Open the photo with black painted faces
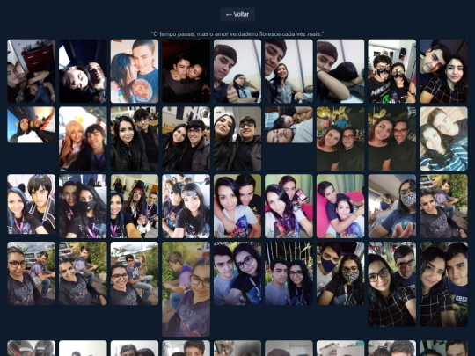Screen dimensions: 475x356 coord(392,71)
